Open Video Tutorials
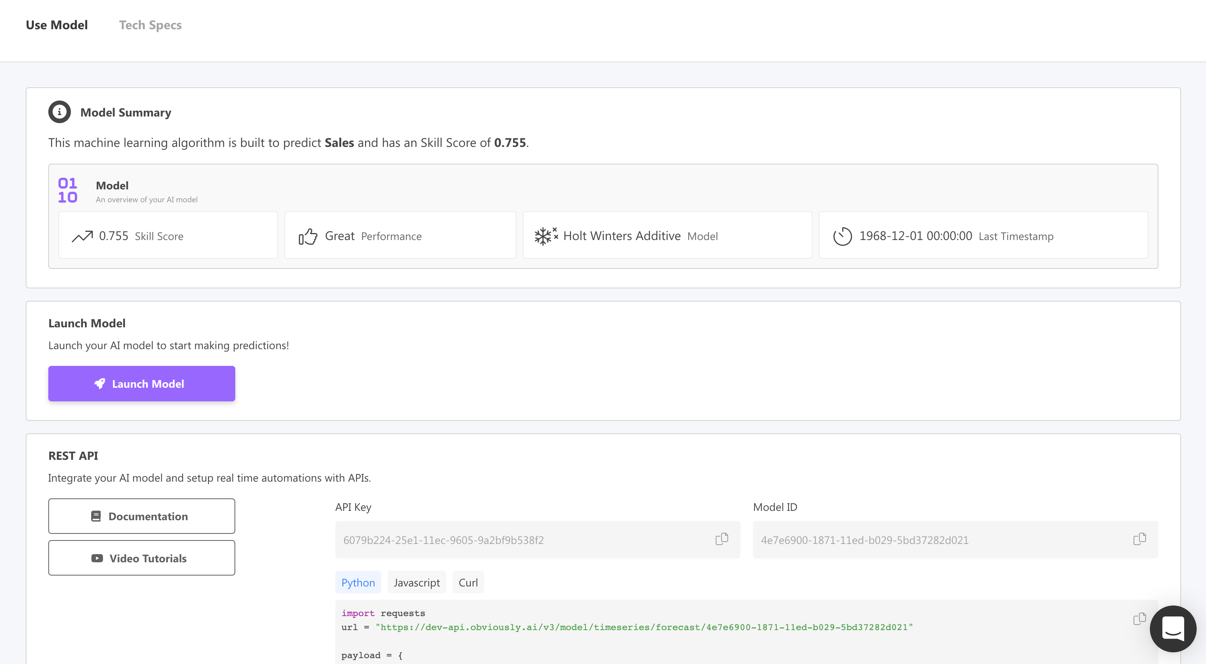Screen dimensions: 1206x664 tap(141, 558)
